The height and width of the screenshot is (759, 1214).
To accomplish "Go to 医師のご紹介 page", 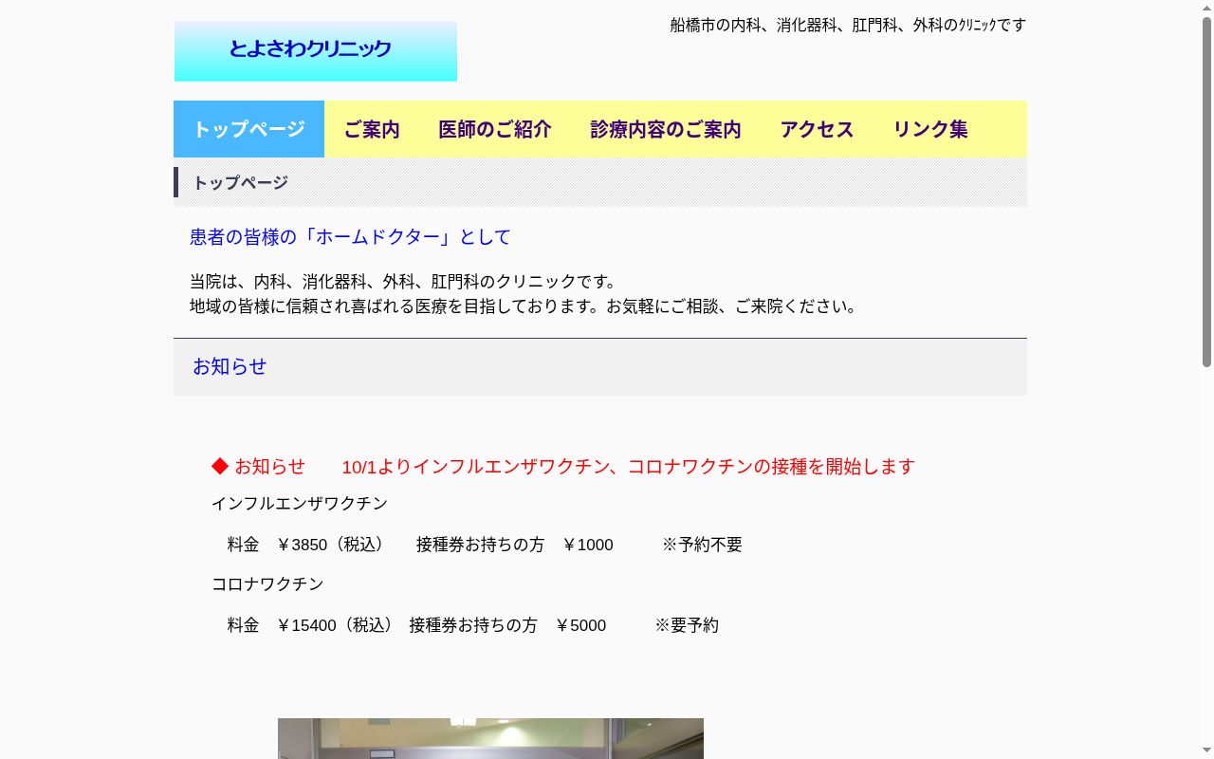I will click(x=495, y=129).
